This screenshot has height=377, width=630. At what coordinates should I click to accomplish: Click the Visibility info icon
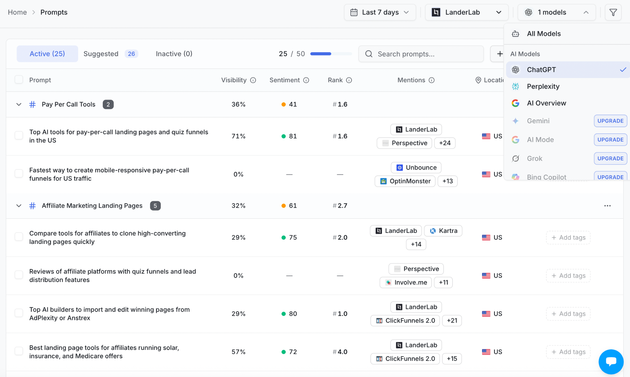click(x=253, y=80)
